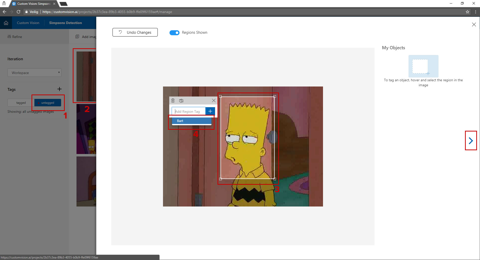The width and height of the screenshot is (480, 260).
Task: Open a new browser tab
Action: [63, 4]
